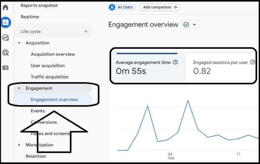Click help icon beside Average engagement time
Image resolution: width=260 pixels, height=164 pixels.
[x=175, y=62]
